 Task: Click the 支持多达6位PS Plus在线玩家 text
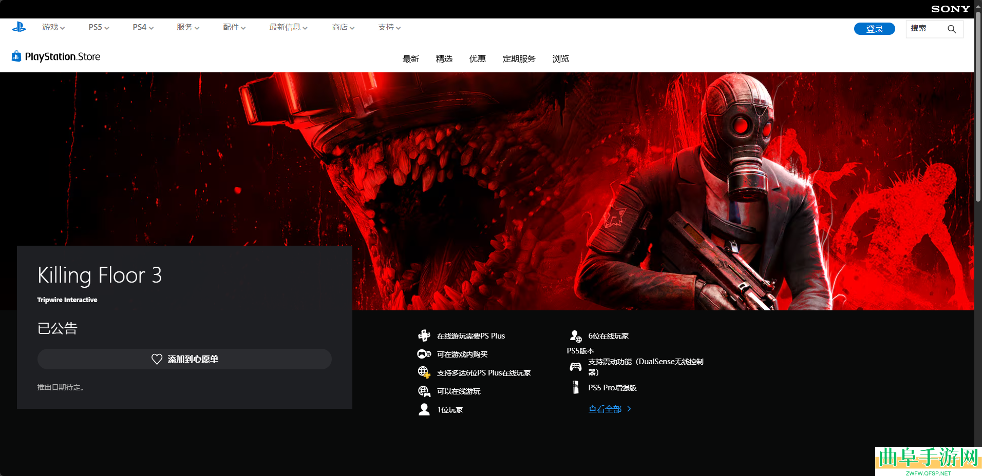click(x=484, y=373)
